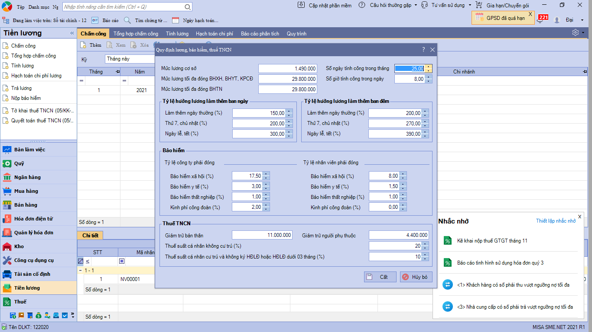Viewport: 592px width, 332px height.
Task: Open Bán hàng module
Action: click(39, 205)
